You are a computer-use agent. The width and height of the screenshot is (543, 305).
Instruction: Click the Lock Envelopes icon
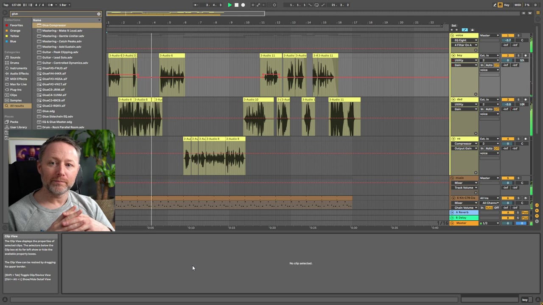click(x=472, y=30)
